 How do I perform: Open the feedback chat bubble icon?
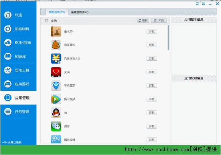coord(197,4)
